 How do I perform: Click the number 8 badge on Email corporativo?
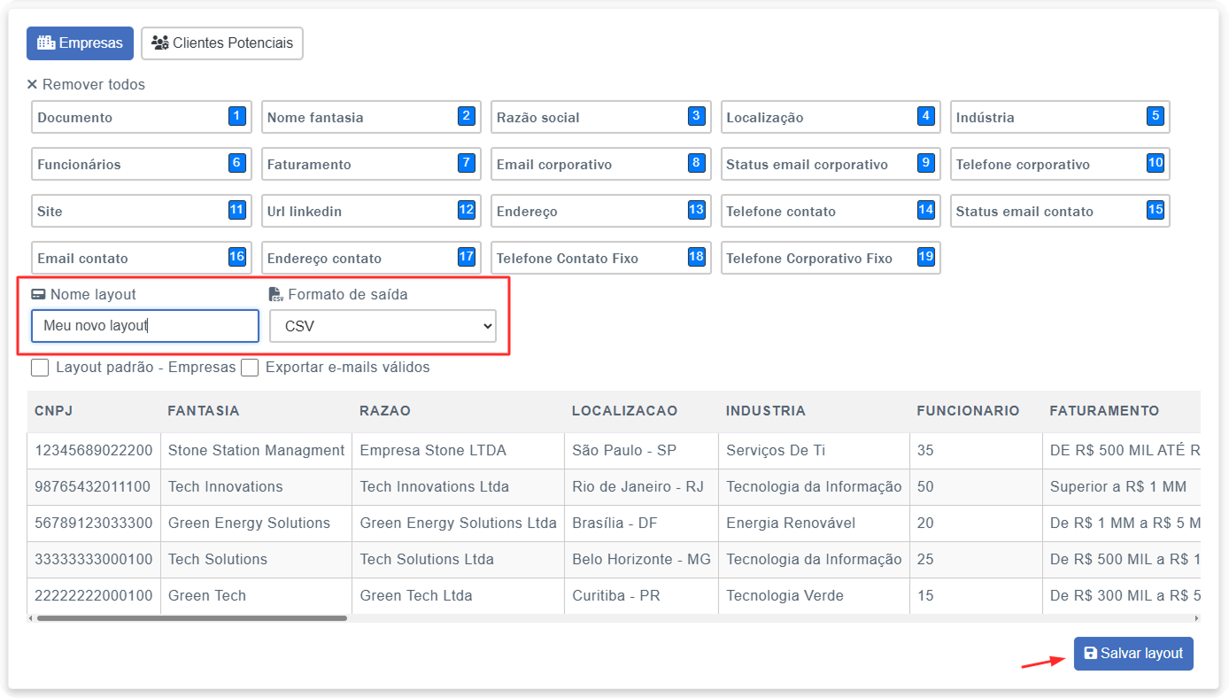tap(696, 163)
